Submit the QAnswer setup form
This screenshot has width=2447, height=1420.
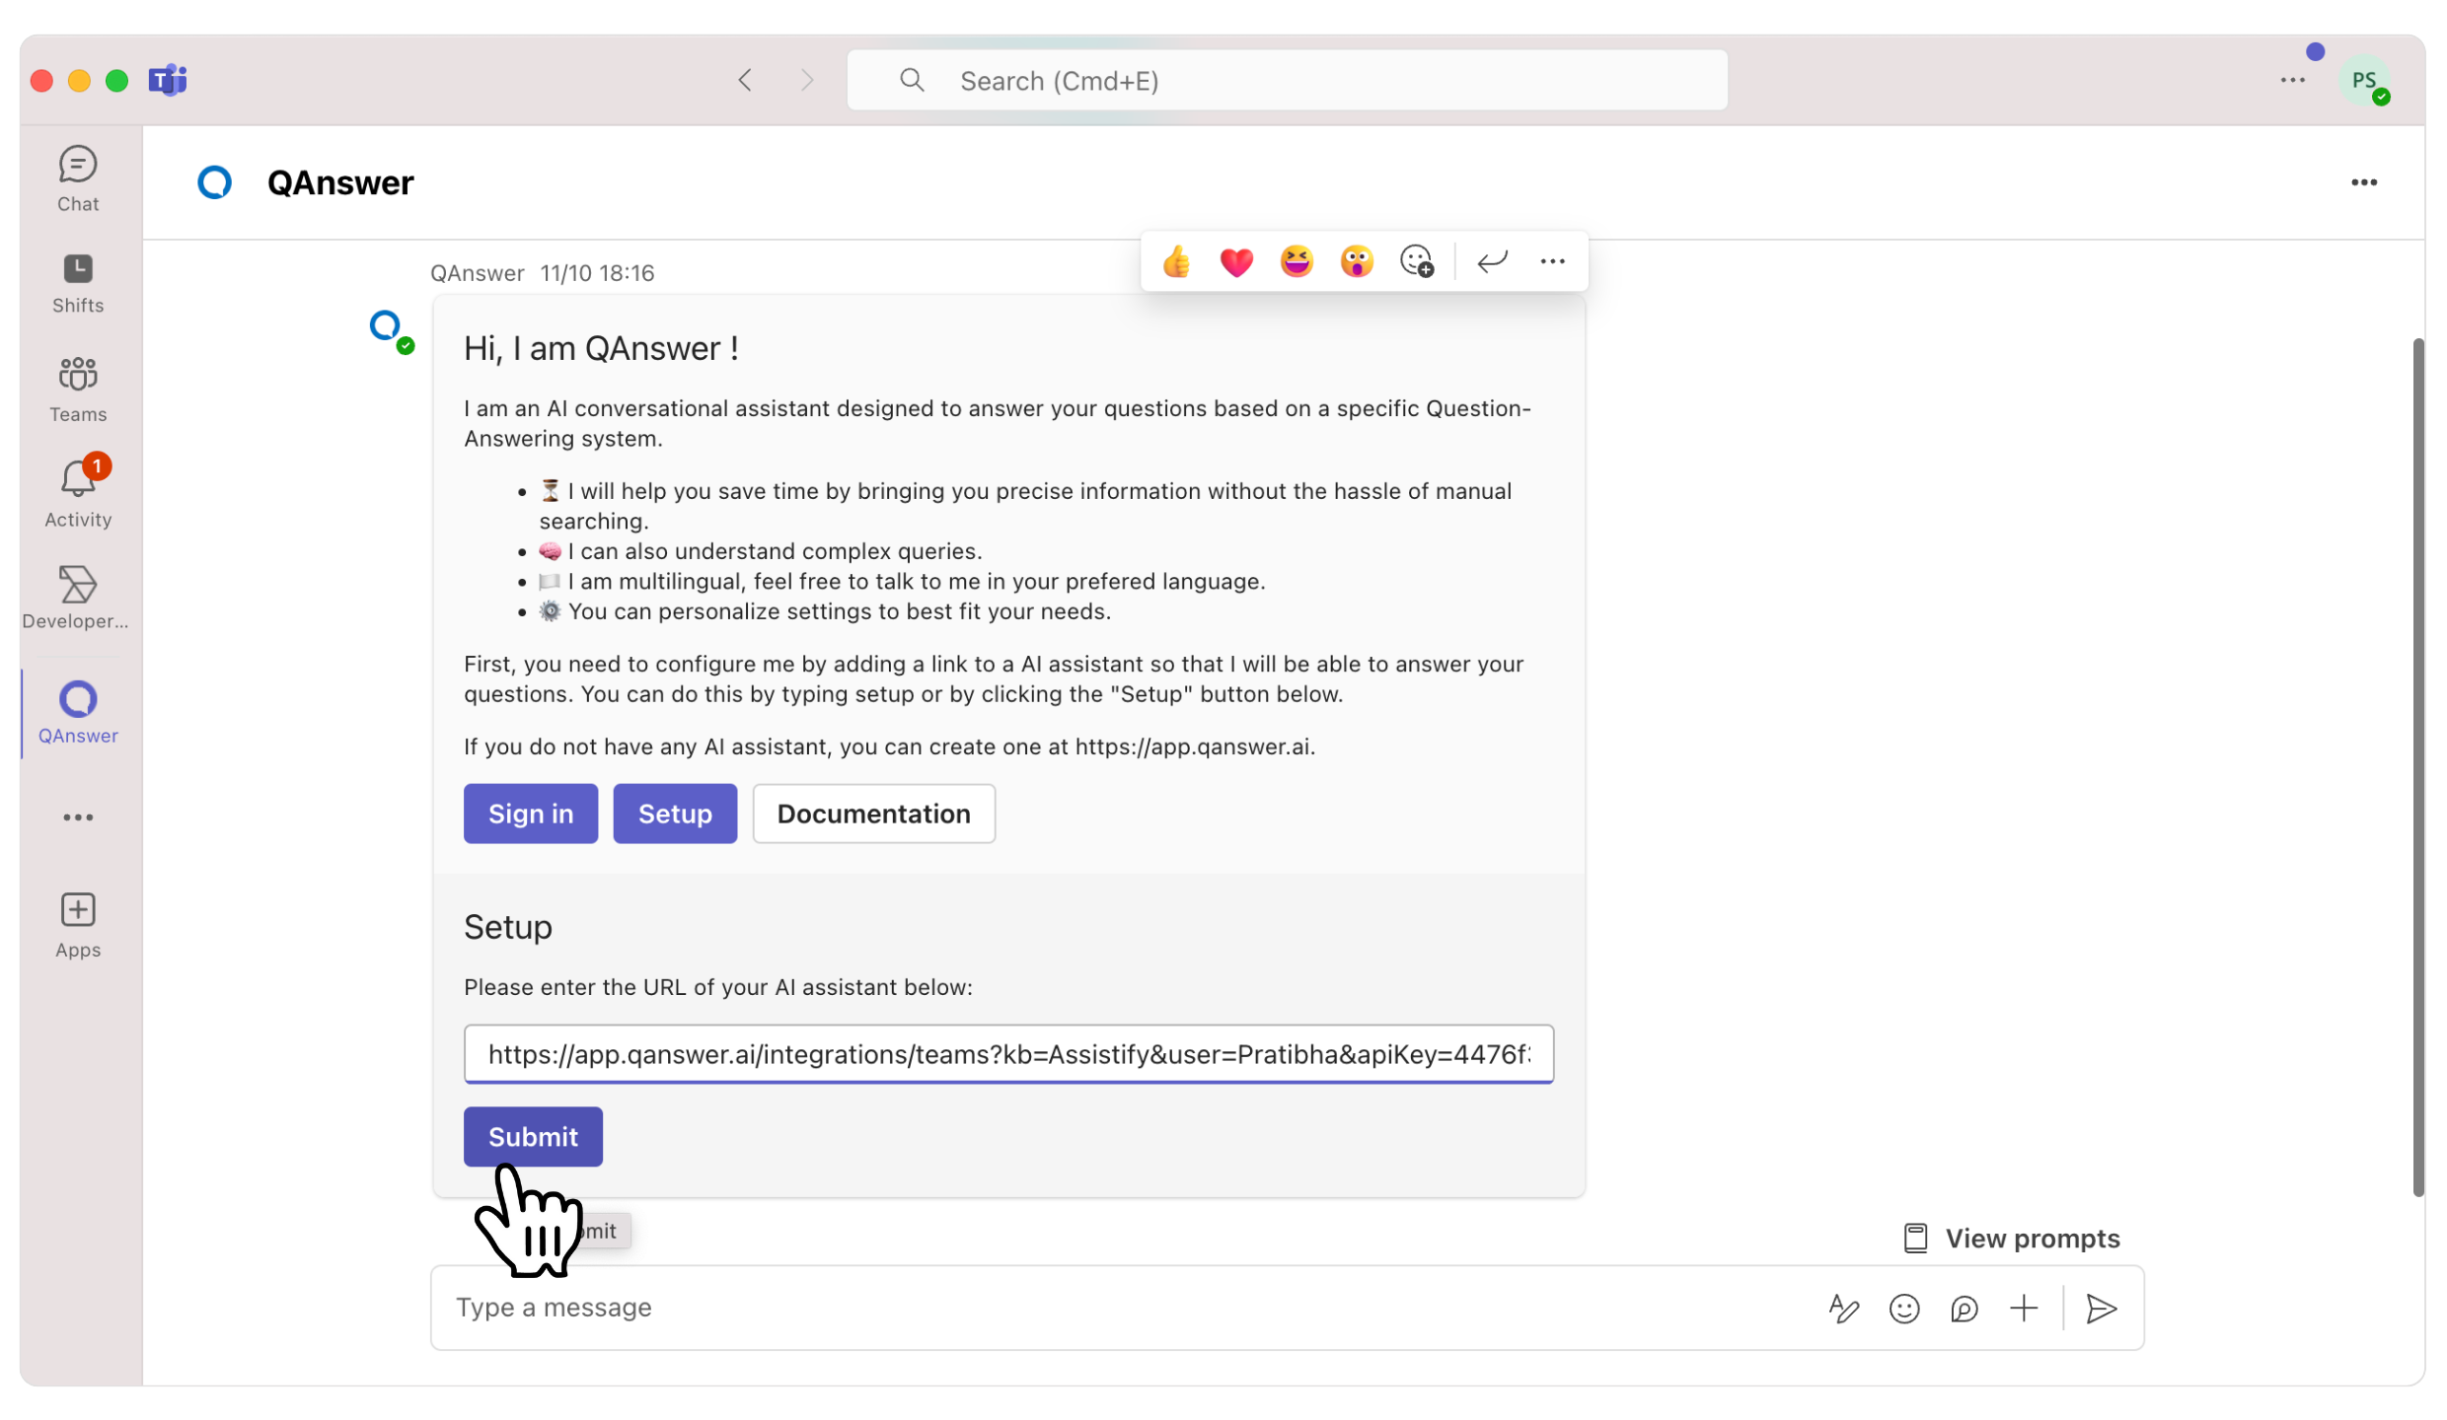(x=533, y=1134)
